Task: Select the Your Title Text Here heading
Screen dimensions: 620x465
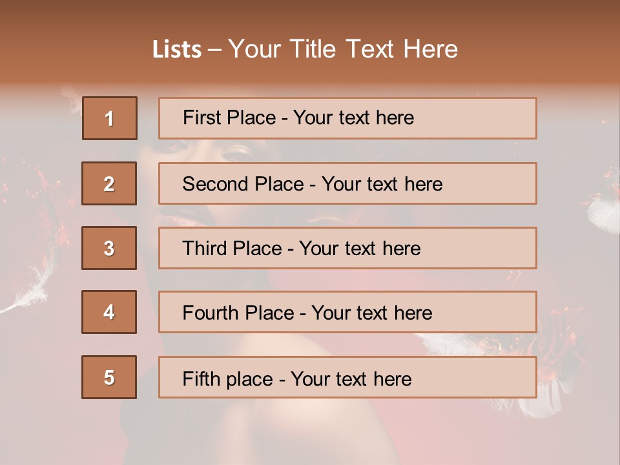Action: (x=343, y=49)
